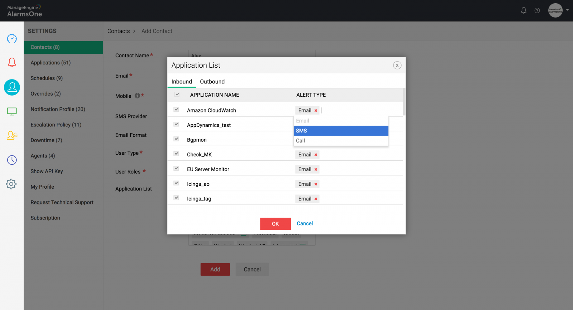Click the APPLICATION NAME column header
The height and width of the screenshot is (310, 573).
(215, 95)
